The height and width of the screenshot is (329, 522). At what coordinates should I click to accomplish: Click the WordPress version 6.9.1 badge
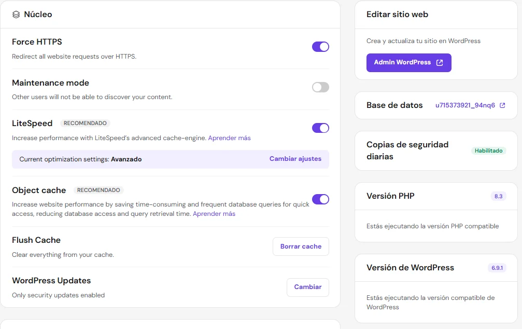coord(497,268)
